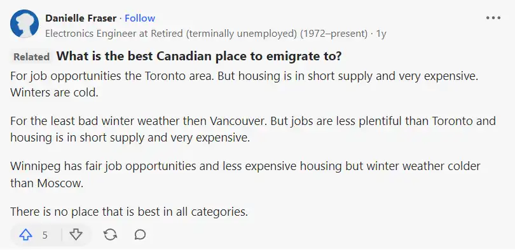Click the text 'than Moscow.'
The height and width of the screenshot is (250, 515).
[x=46, y=183]
